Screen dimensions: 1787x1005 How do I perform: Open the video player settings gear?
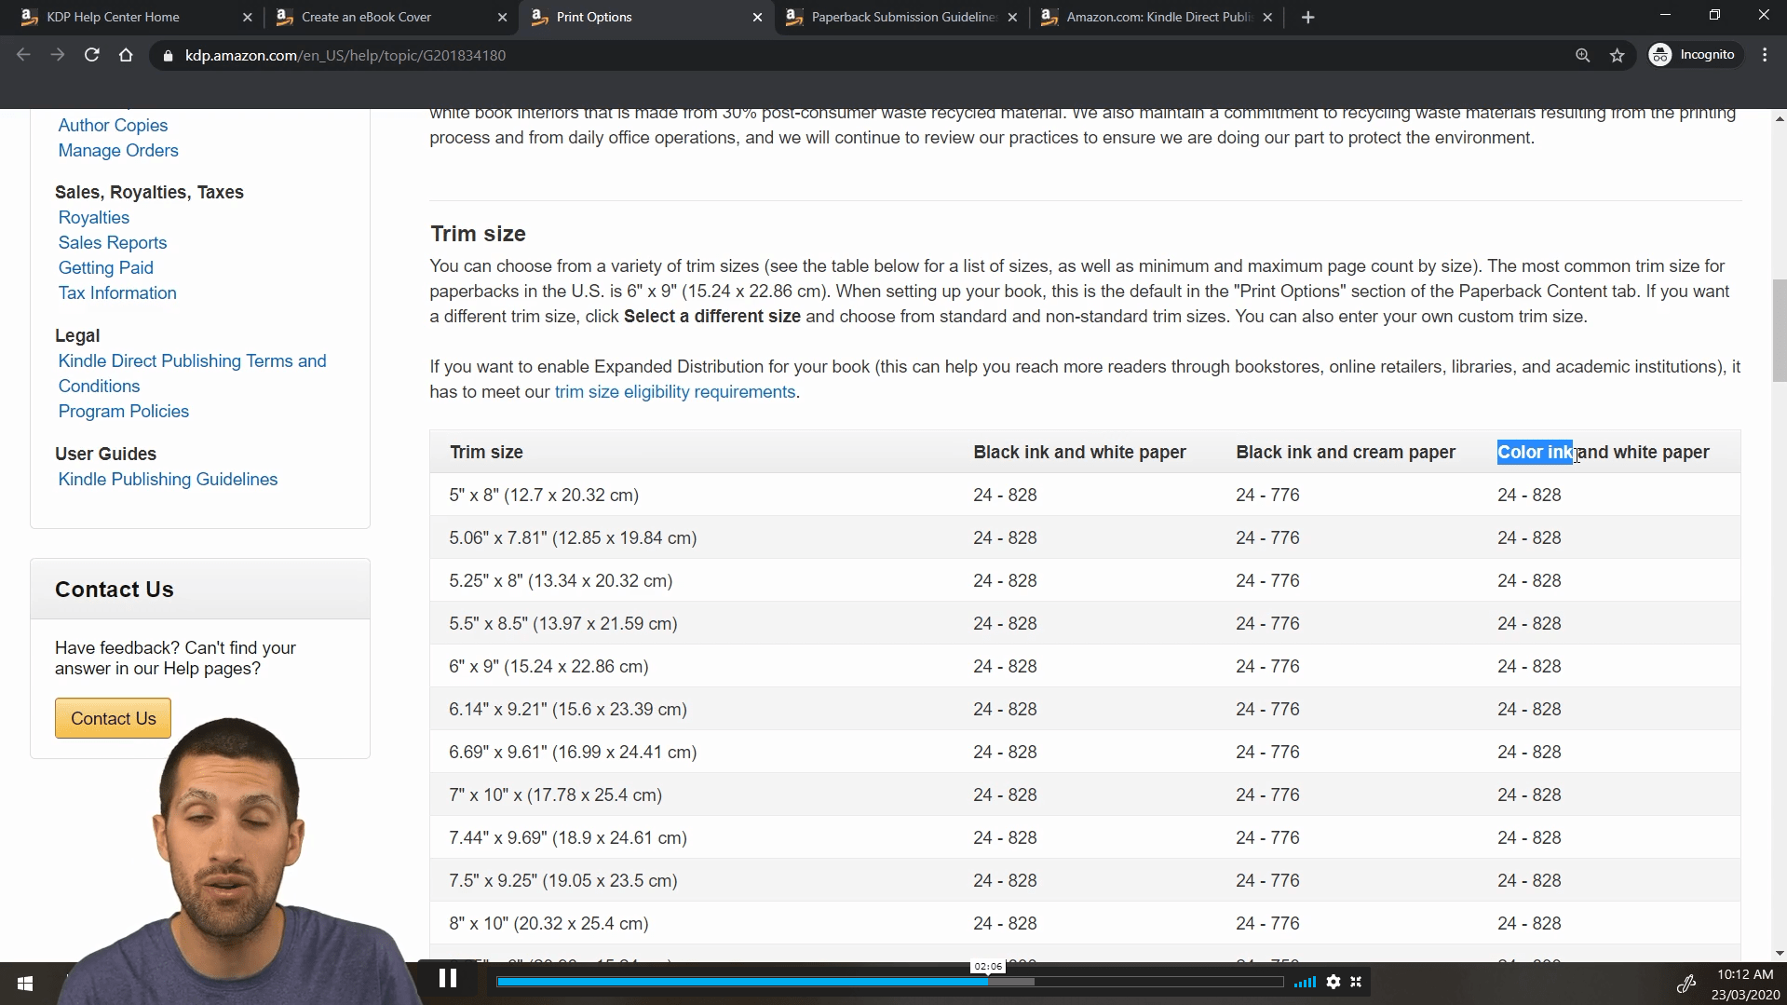click(1333, 982)
